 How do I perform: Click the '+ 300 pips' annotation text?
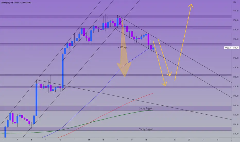click(123, 47)
